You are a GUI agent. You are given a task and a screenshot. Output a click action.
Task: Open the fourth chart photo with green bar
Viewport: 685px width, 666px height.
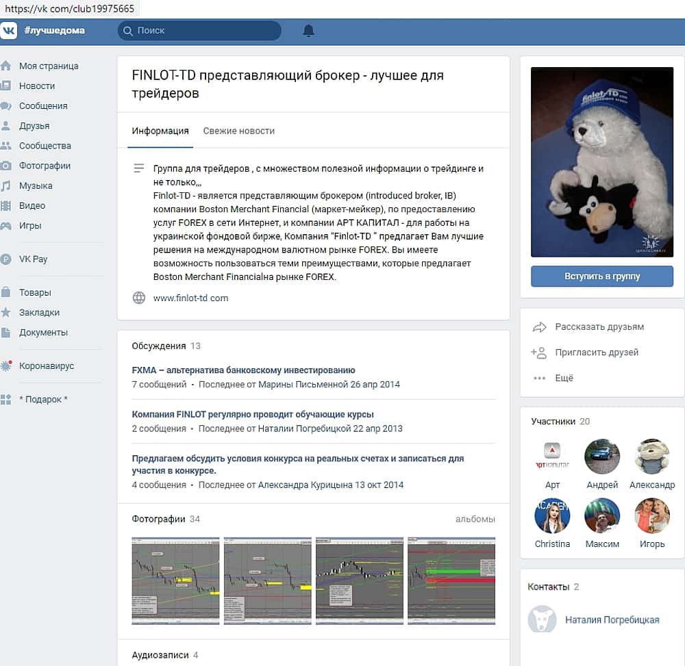(451, 581)
